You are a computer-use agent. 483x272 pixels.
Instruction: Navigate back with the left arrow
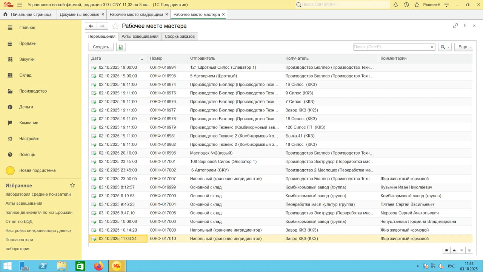pos(91,26)
